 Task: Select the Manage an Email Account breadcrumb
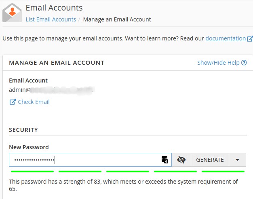[117, 19]
